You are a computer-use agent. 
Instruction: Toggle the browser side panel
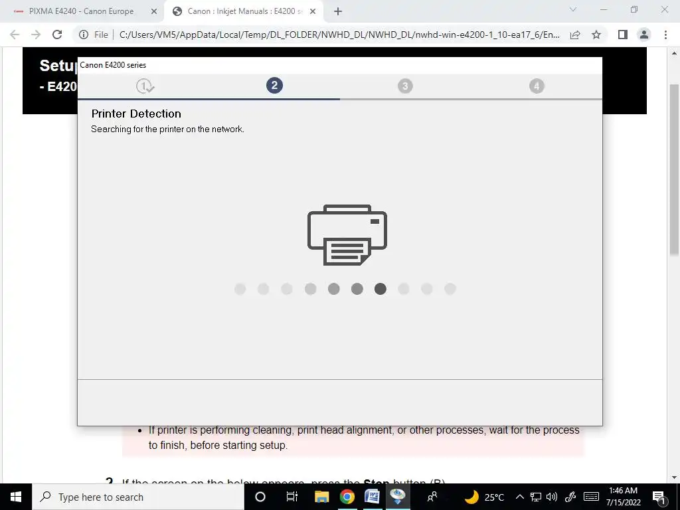click(x=623, y=35)
